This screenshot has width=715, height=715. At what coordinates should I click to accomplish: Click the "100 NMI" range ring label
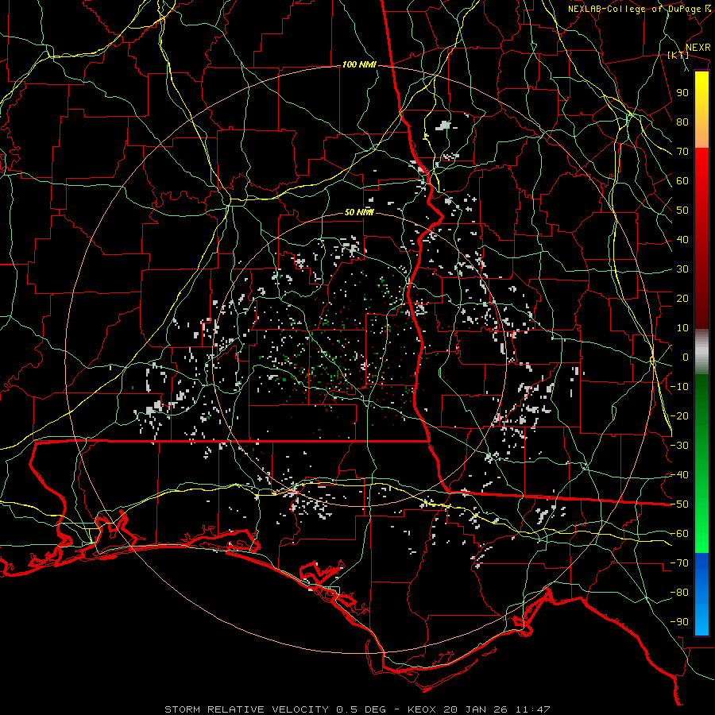pos(359,65)
